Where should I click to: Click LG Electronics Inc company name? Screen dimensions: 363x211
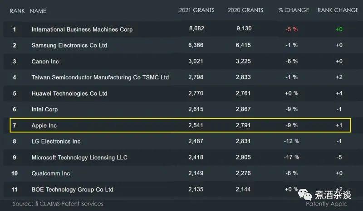click(56, 141)
